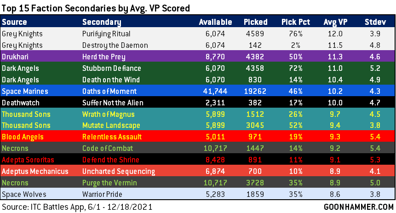This screenshot has width=396, height=213.
Task: Click the Deathwatch source cell
Action: click(20, 103)
